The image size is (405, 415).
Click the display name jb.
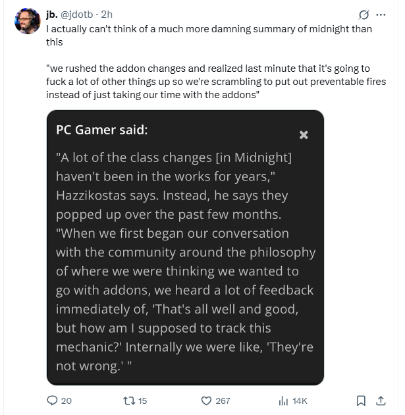(x=52, y=14)
